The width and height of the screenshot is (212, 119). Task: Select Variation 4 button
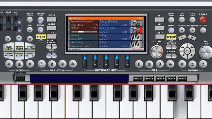(x=73, y=64)
